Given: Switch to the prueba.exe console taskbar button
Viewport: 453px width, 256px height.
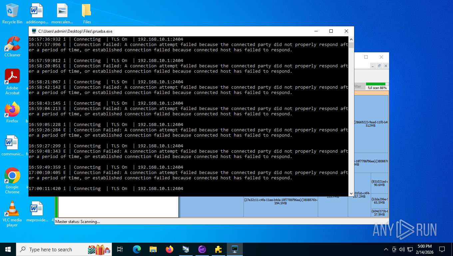Looking at the screenshot, I should point(234,249).
